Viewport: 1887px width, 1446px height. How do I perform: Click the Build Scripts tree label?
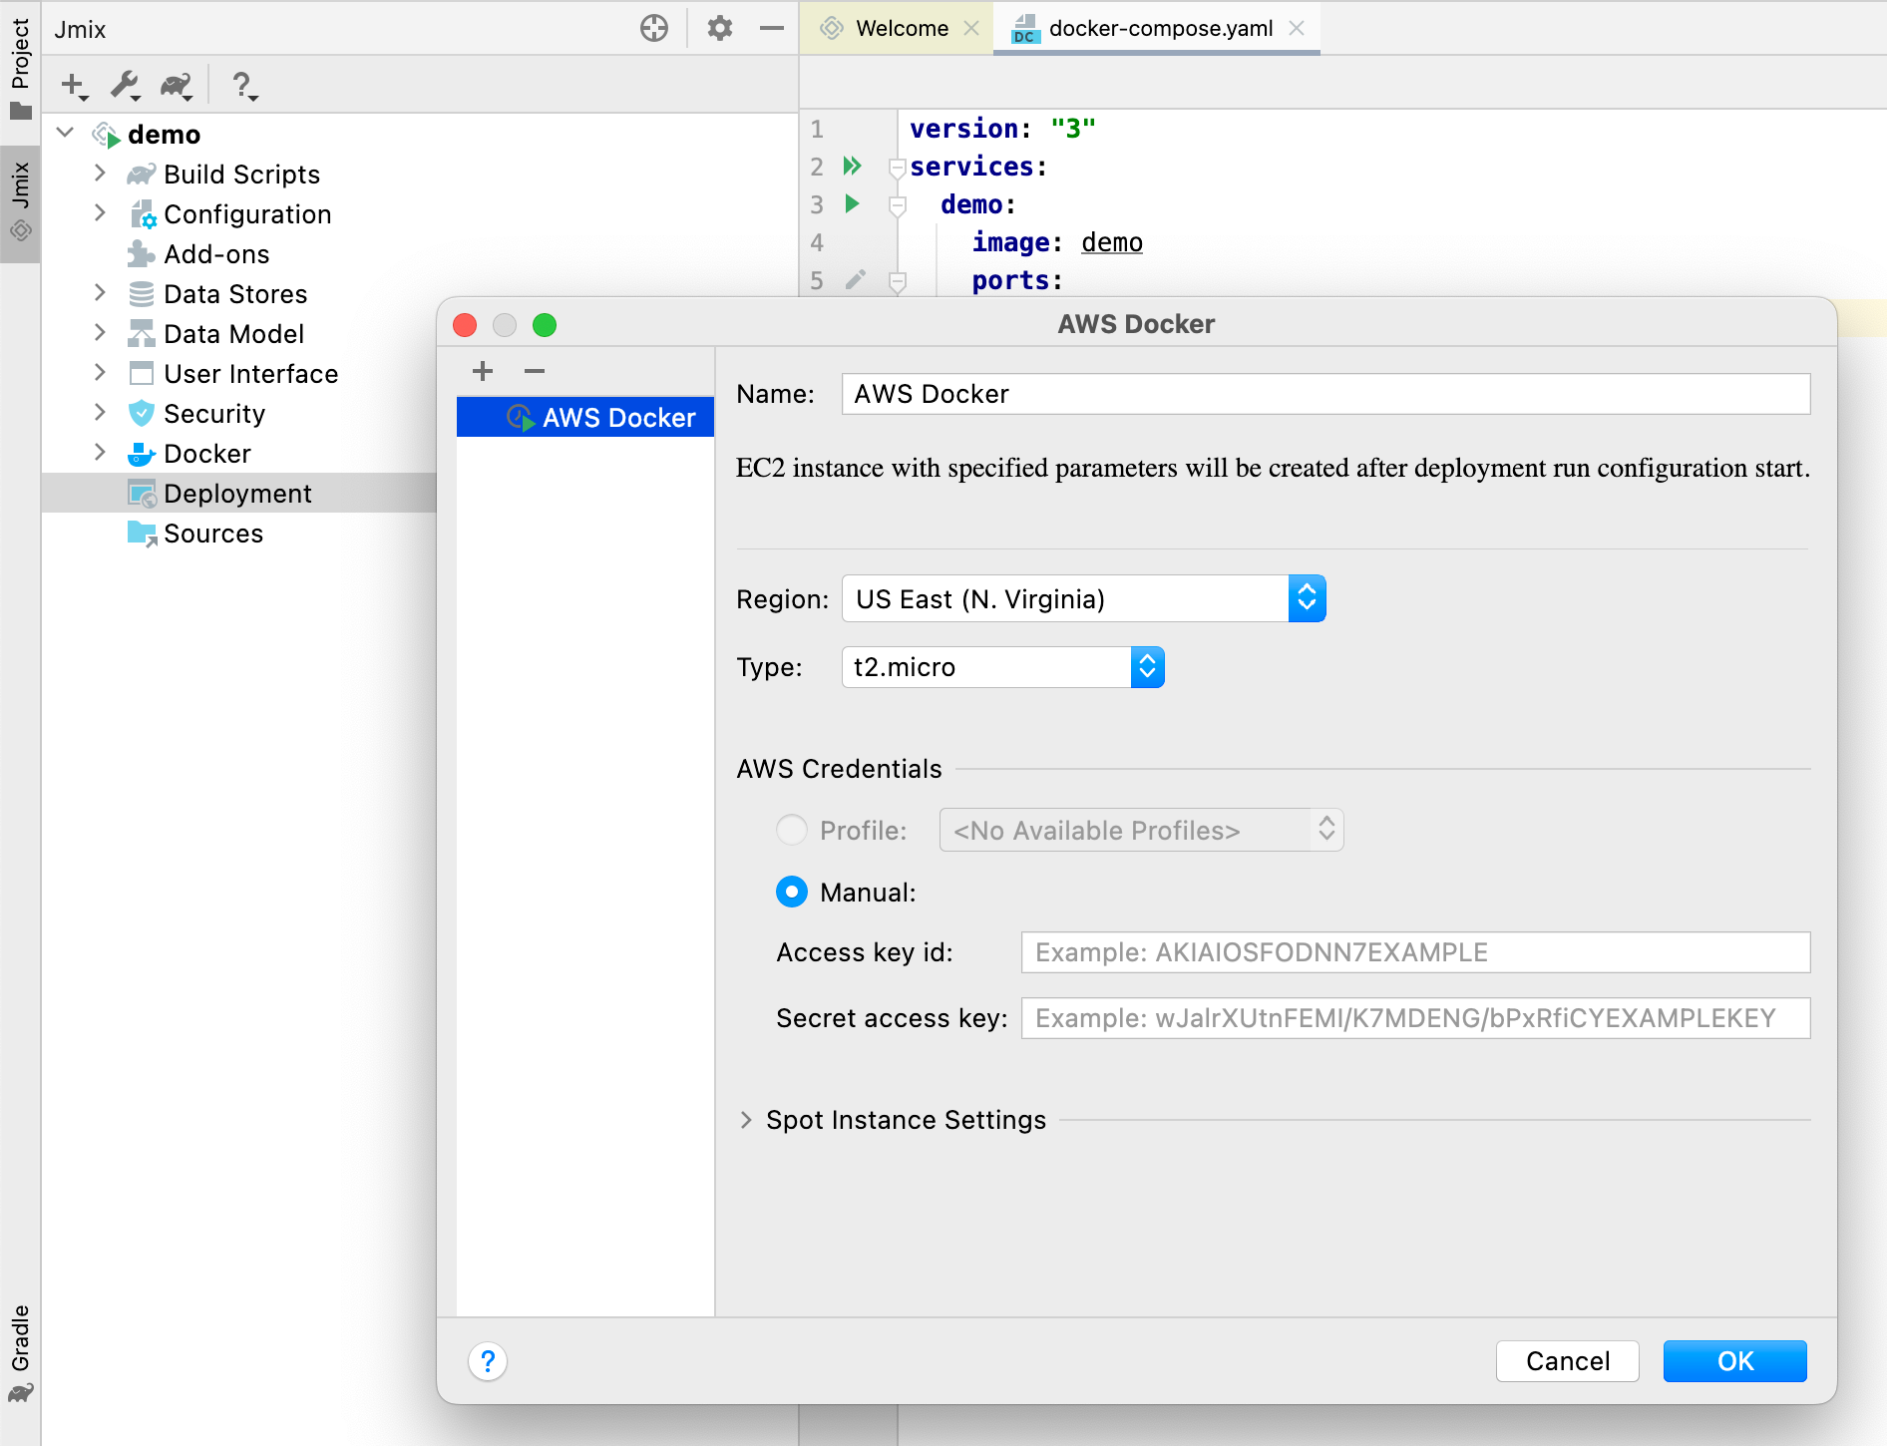241,175
